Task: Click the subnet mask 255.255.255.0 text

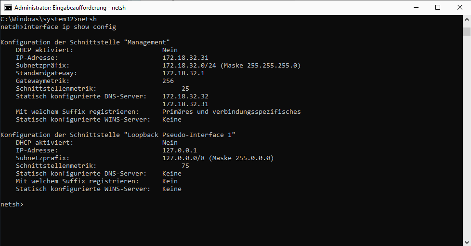Action: point(274,66)
